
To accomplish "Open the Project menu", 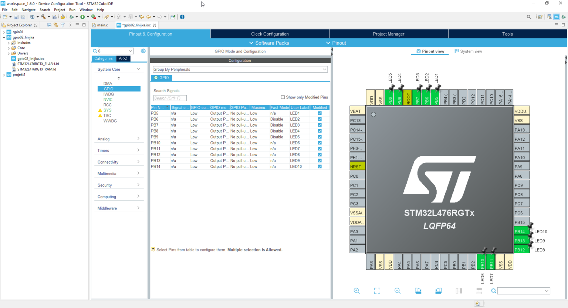I will click(60, 10).
